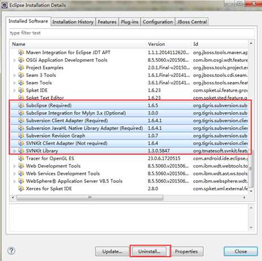Click the software list vertical scrollbar thumb
This screenshot has width=262, height=261.
pos(251,169)
